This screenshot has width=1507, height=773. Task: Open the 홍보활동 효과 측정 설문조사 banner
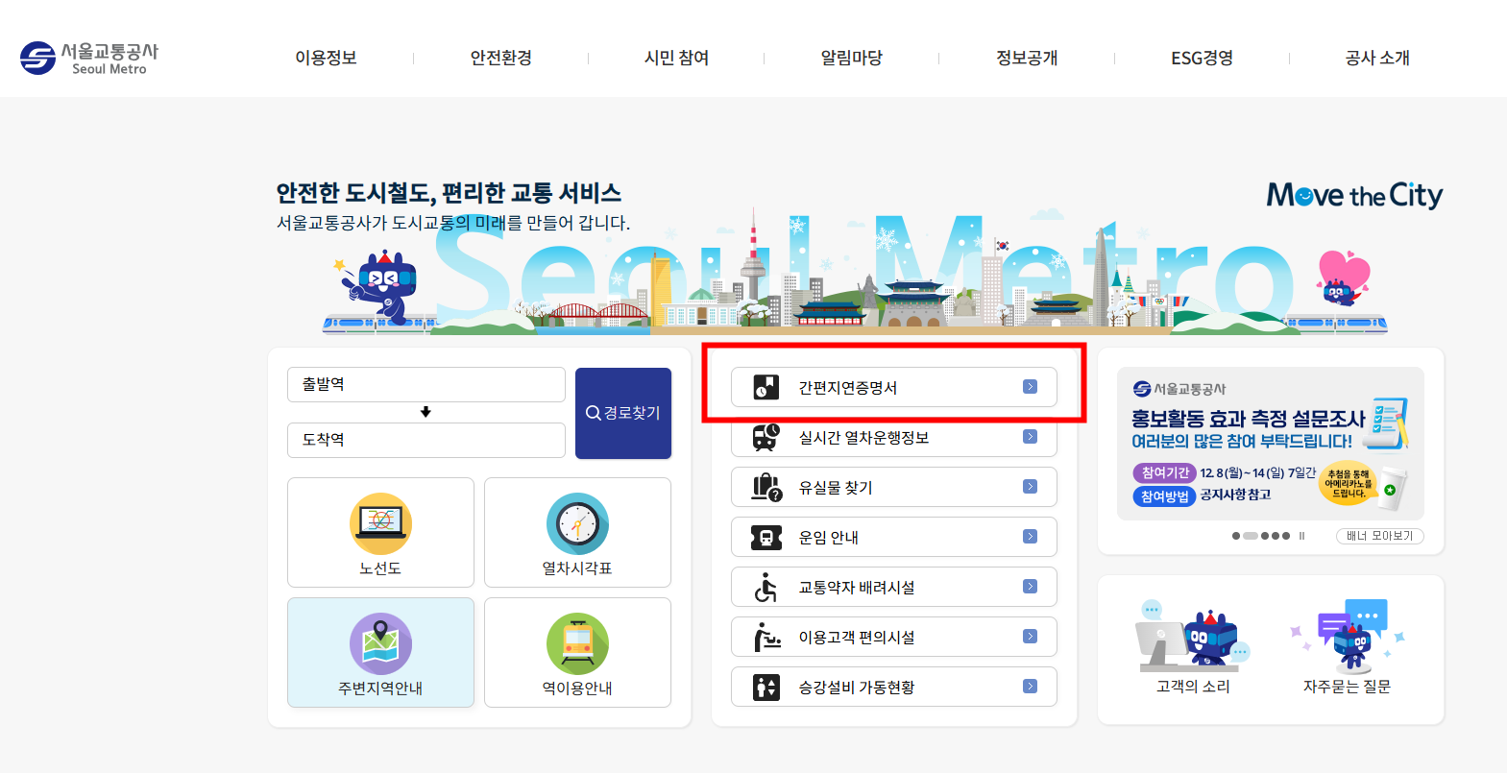[1271, 444]
